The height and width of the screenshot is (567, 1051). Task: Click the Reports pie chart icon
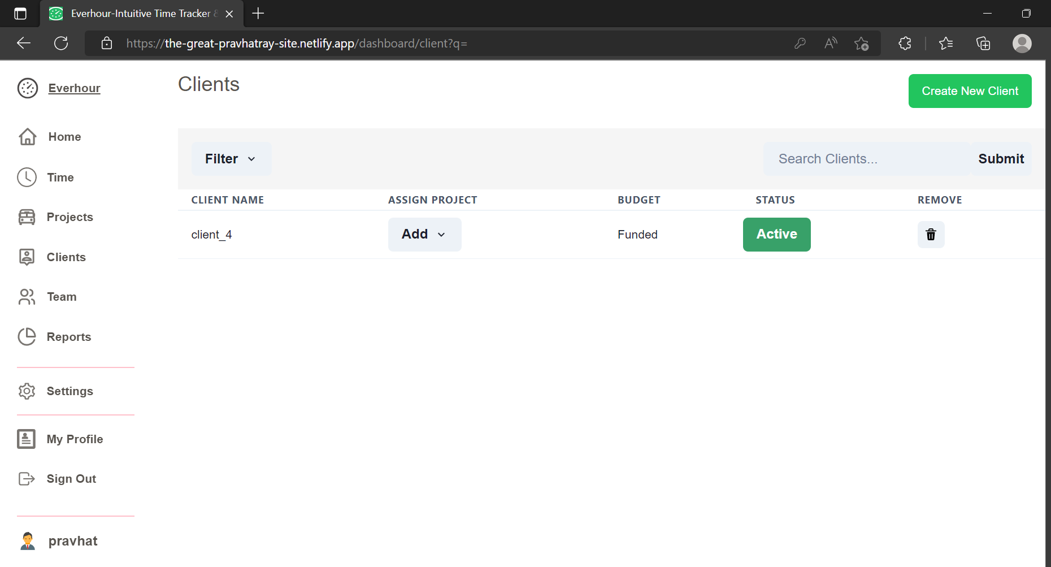click(x=27, y=337)
